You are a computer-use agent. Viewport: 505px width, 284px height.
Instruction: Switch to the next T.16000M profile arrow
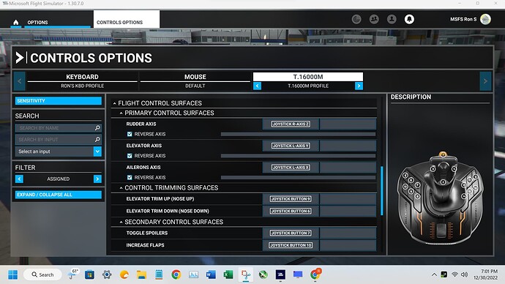(x=359, y=86)
